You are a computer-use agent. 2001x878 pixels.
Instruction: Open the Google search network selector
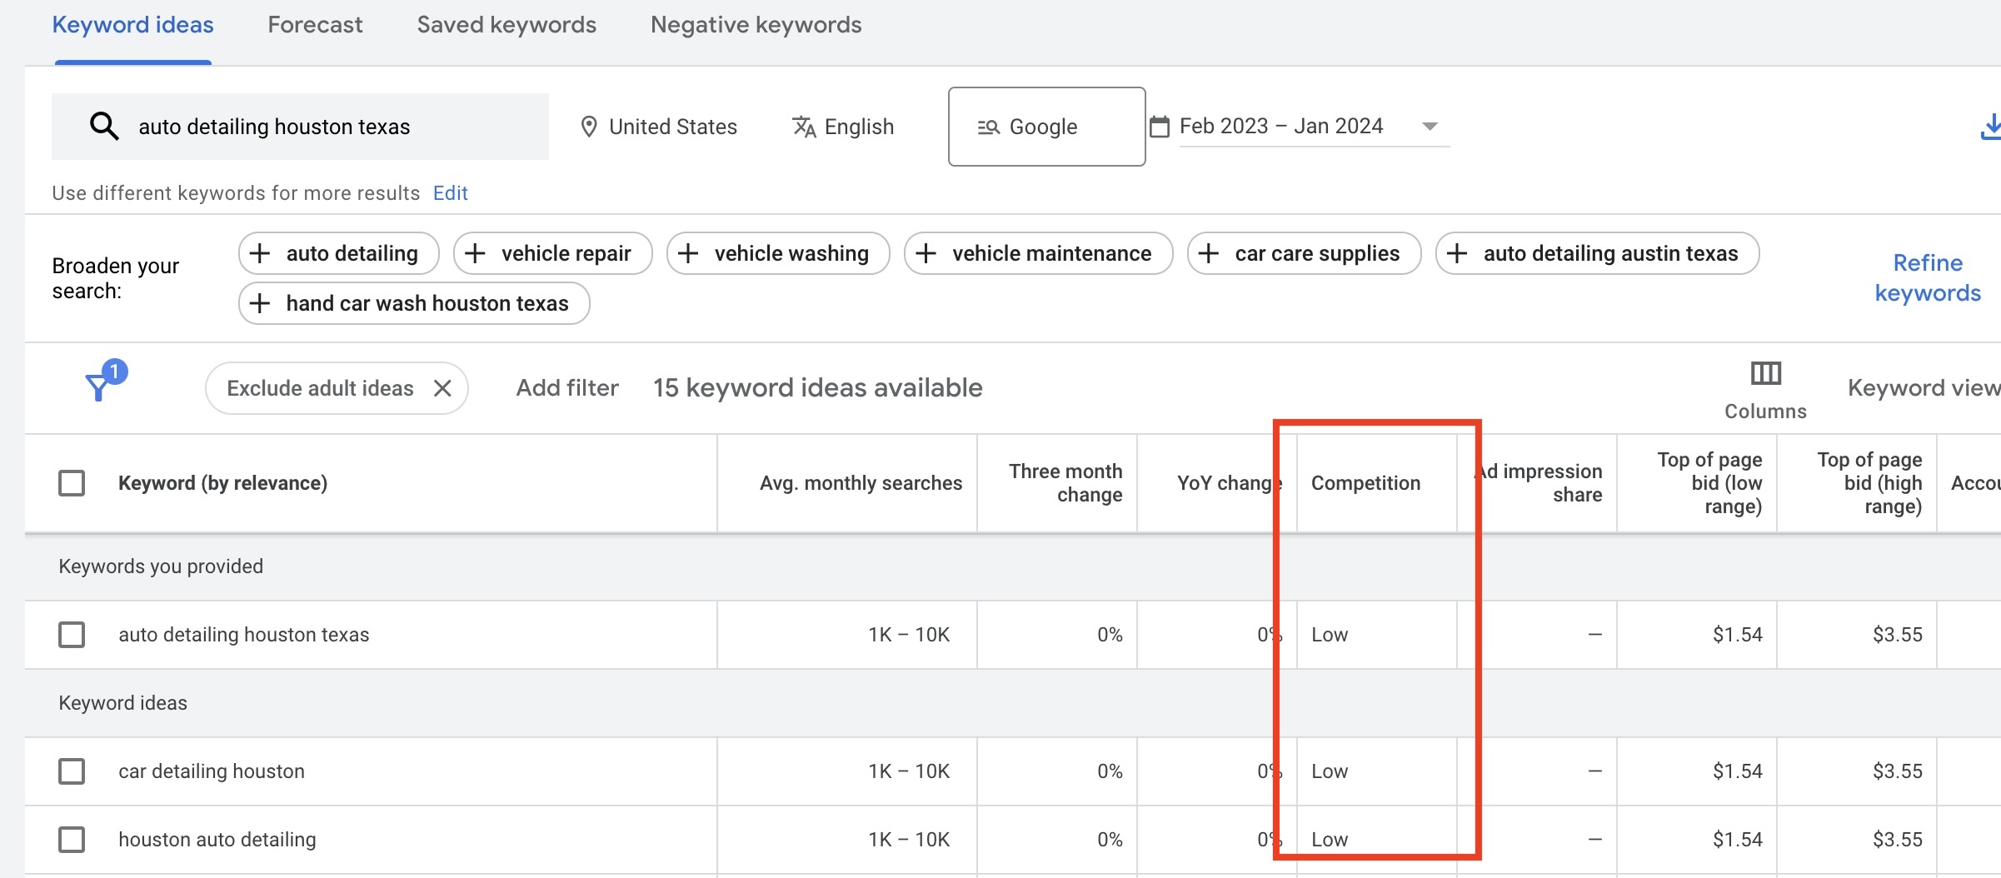(1045, 127)
